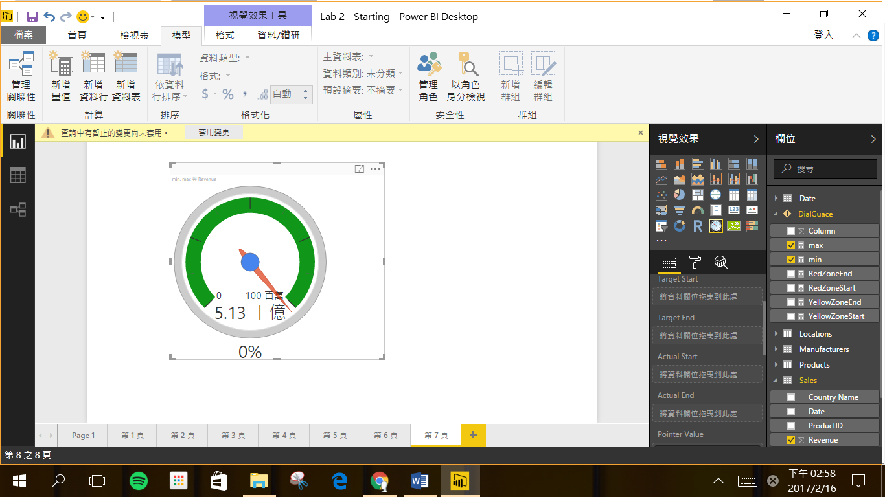Open the Fields well tab in Visualizations
This screenshot has width=885, height=497.
tap(669, 261)
